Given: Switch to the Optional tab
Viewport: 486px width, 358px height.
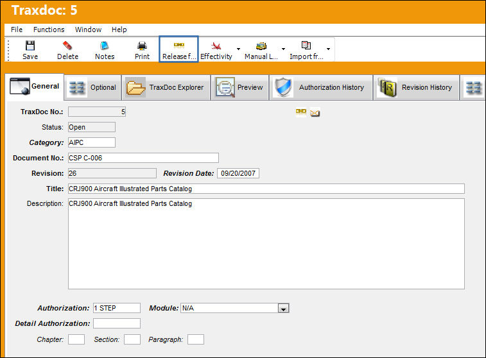Looking at the screenshot, I should click(92, 87).
